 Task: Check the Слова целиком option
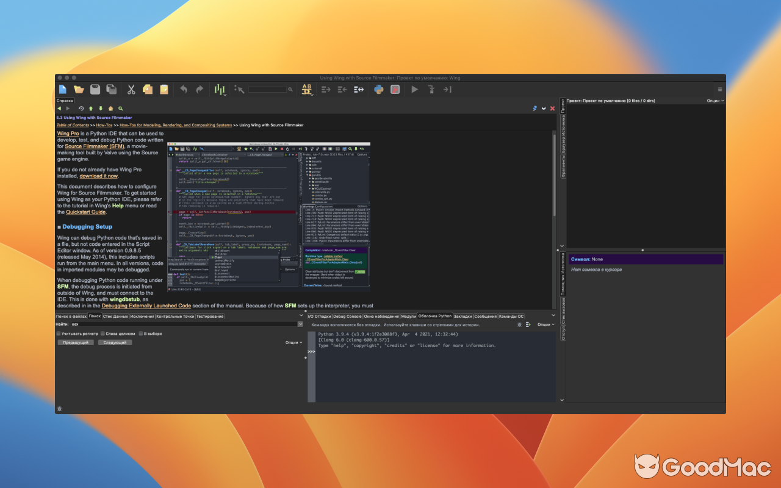pos(102,333)
